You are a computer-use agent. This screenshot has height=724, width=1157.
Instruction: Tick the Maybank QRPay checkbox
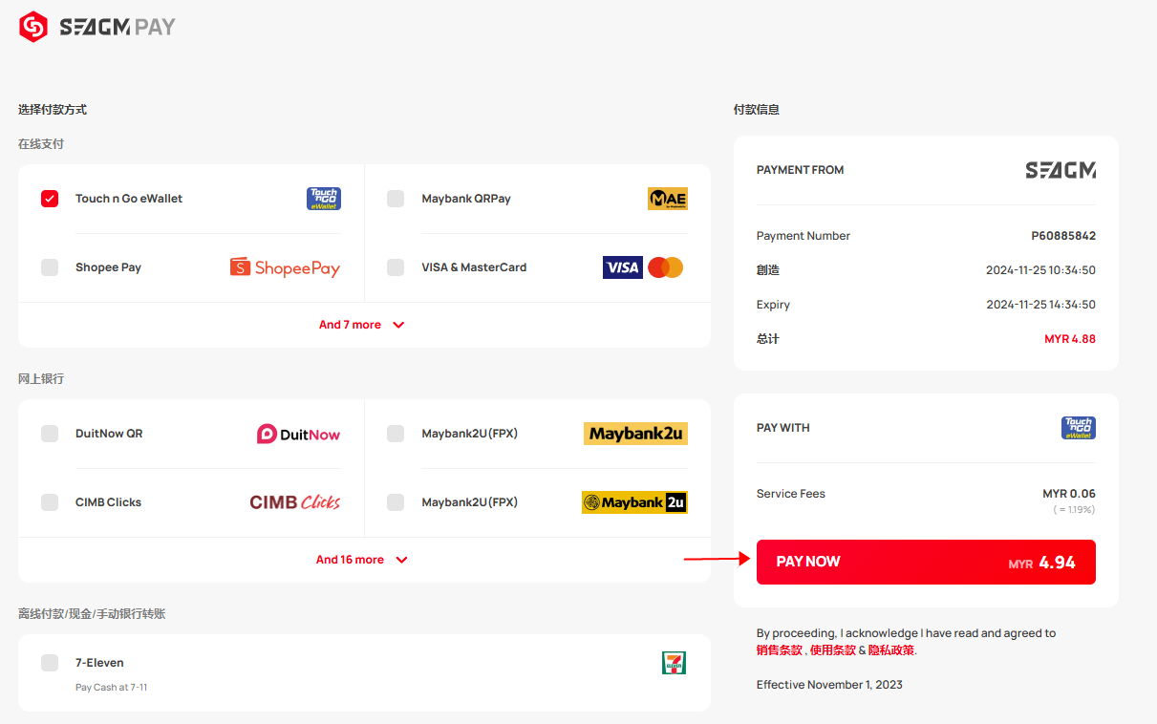point(396,199)
